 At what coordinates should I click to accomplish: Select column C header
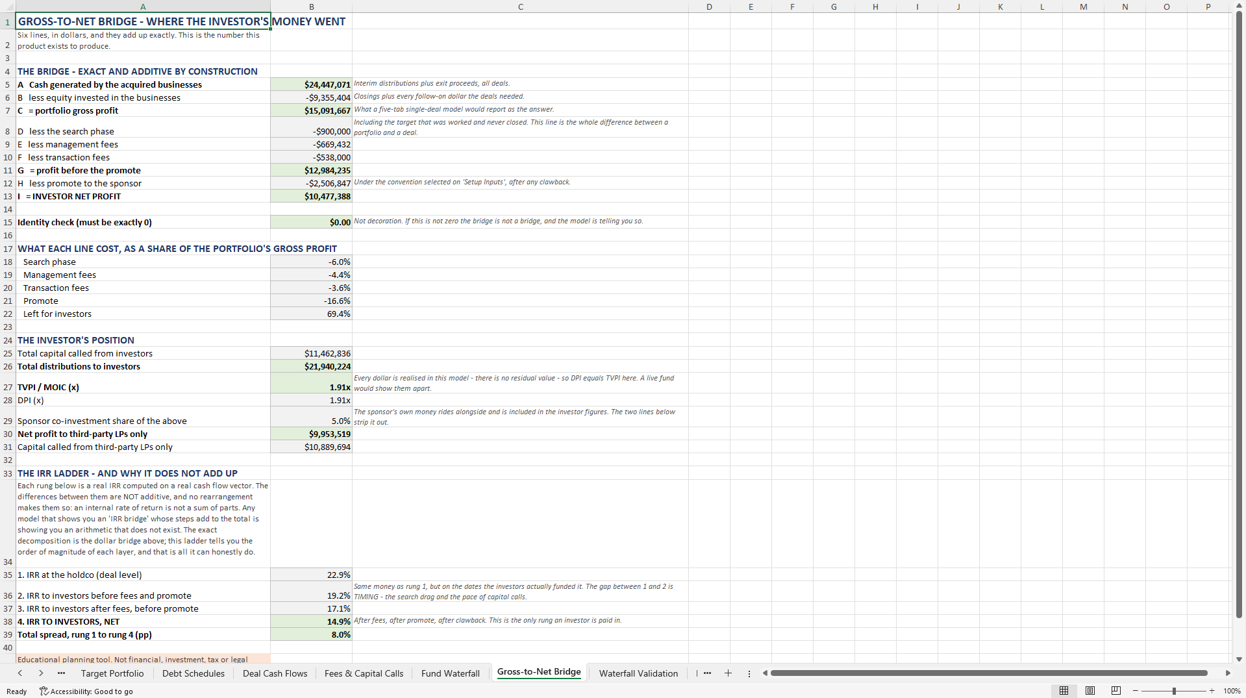[x=520, y=6]
